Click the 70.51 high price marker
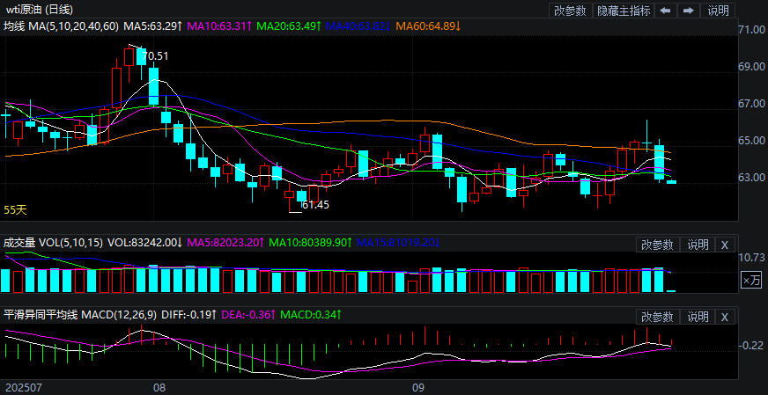 (155, 56)
